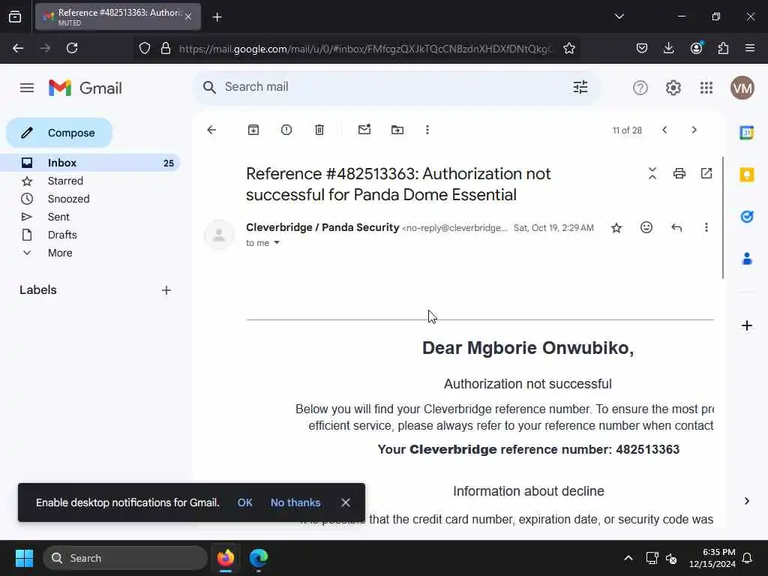The height and width of the screenshot is (576, 768).
Task: Hide the side panel chevron
Action: pyautogui.click(x=746, y=501)
